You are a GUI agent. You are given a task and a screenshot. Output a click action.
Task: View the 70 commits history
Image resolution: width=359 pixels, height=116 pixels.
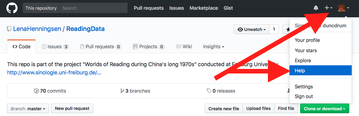click(x=50, y=91)
